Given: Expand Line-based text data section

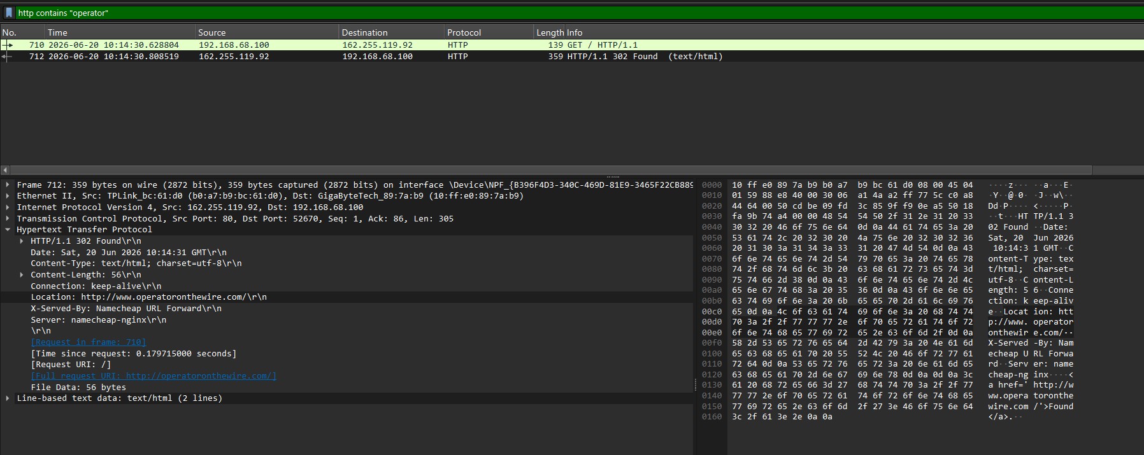Looking at the screenshot, I should 8,398.
